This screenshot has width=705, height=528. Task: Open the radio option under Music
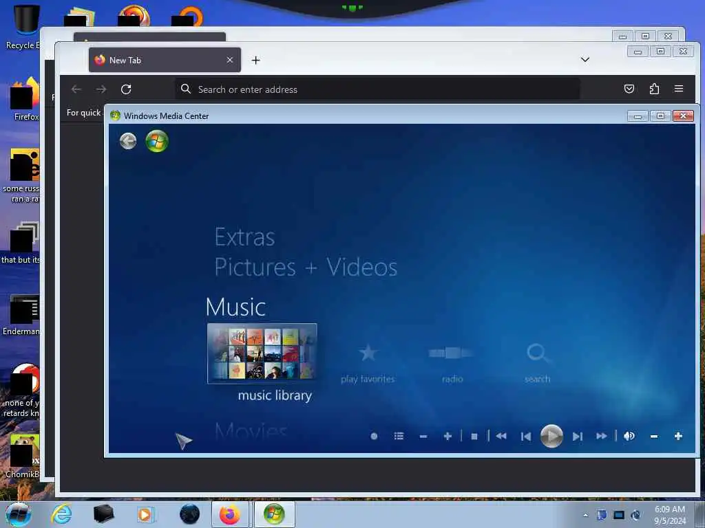click(452, 363)
